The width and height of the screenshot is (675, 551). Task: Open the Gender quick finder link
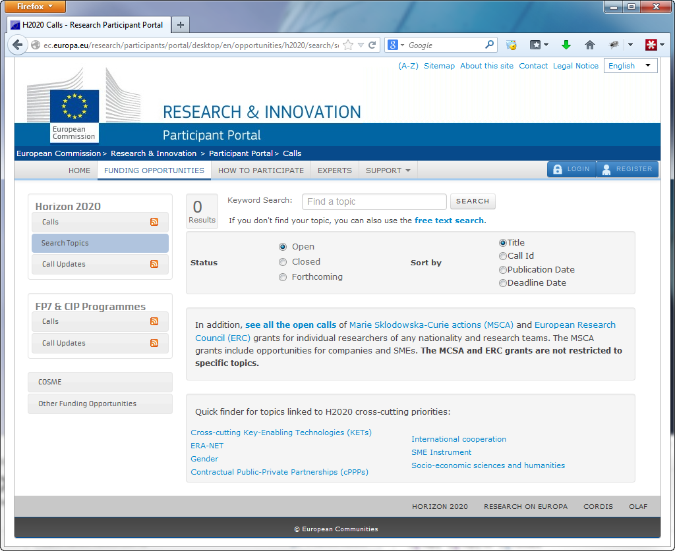click(204, 459)
